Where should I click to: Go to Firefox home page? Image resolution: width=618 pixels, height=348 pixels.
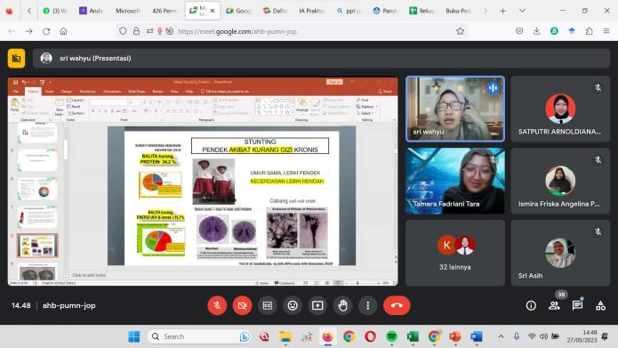pyautogui.click(x=63, y=31)
